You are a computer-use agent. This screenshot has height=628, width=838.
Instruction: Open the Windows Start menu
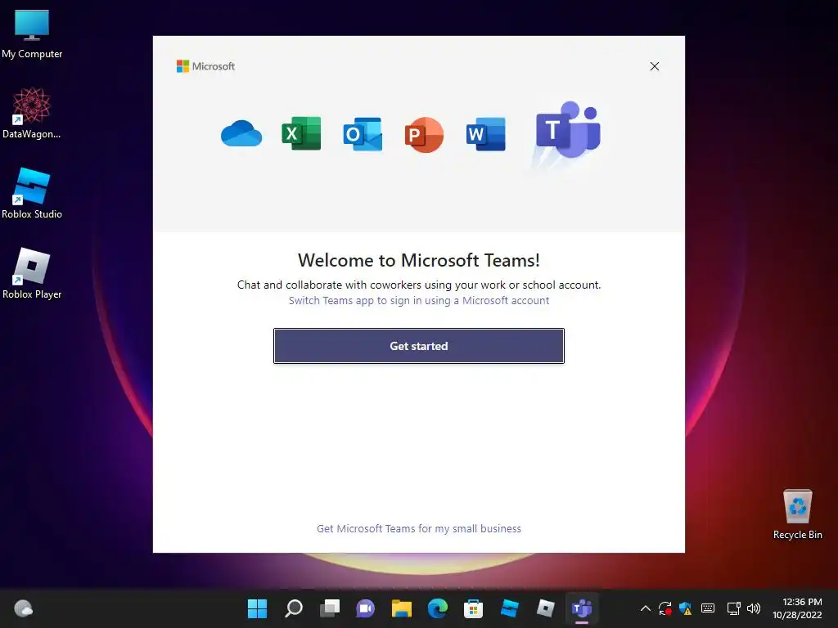pyautogui.click(x=257, y=608)
